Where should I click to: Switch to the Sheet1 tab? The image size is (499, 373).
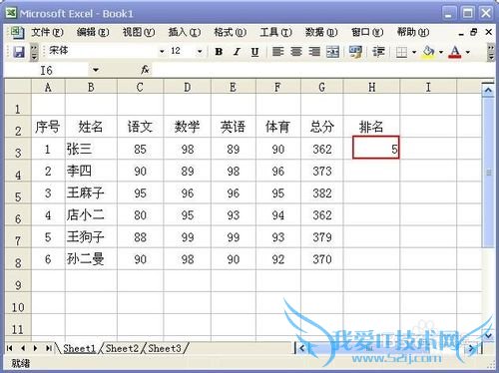coord(79,348)
